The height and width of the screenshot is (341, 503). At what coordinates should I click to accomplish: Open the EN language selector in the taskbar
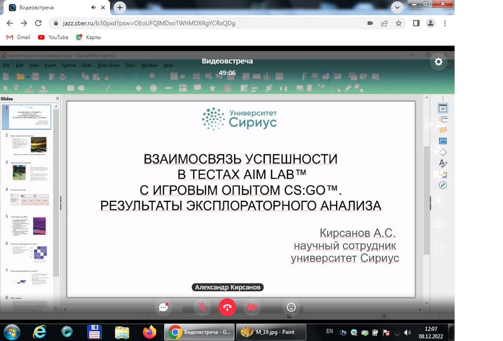(330, 331)
